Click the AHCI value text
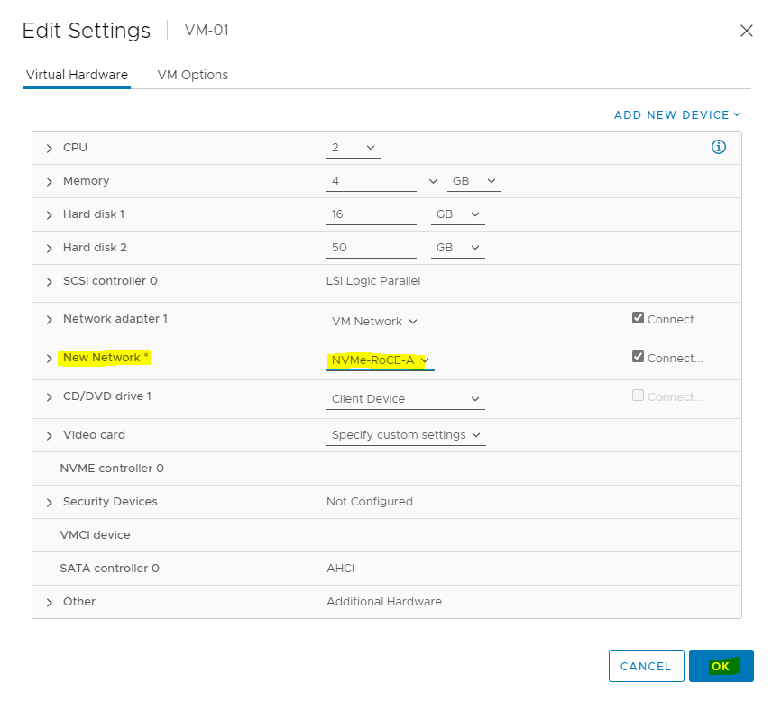This screenshot has height=701, width=772. tap(340, 569)
